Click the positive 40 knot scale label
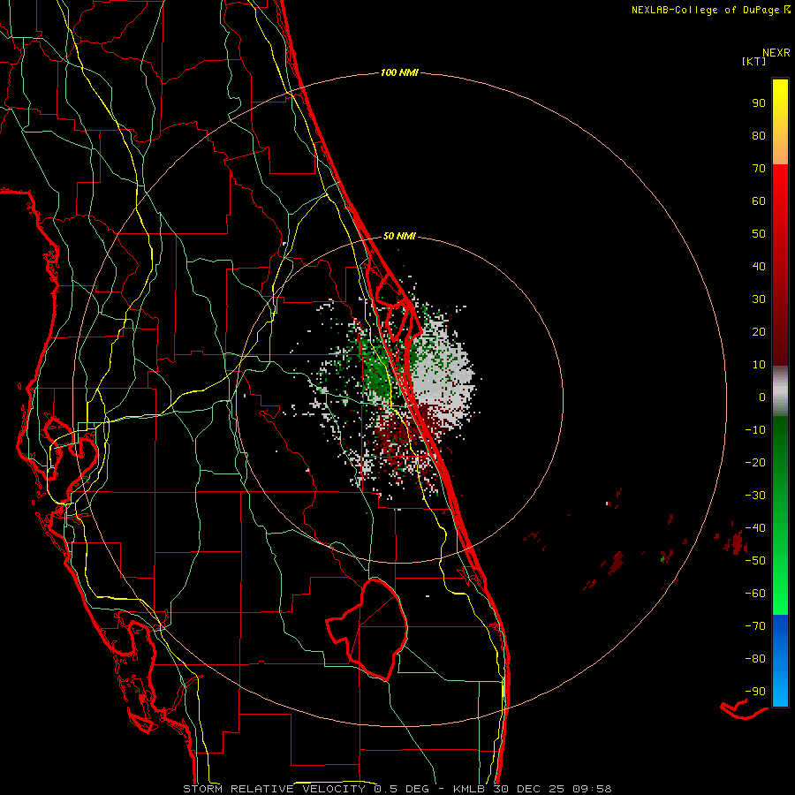Screen dimensions: 795x795 (x=759, y=266)
